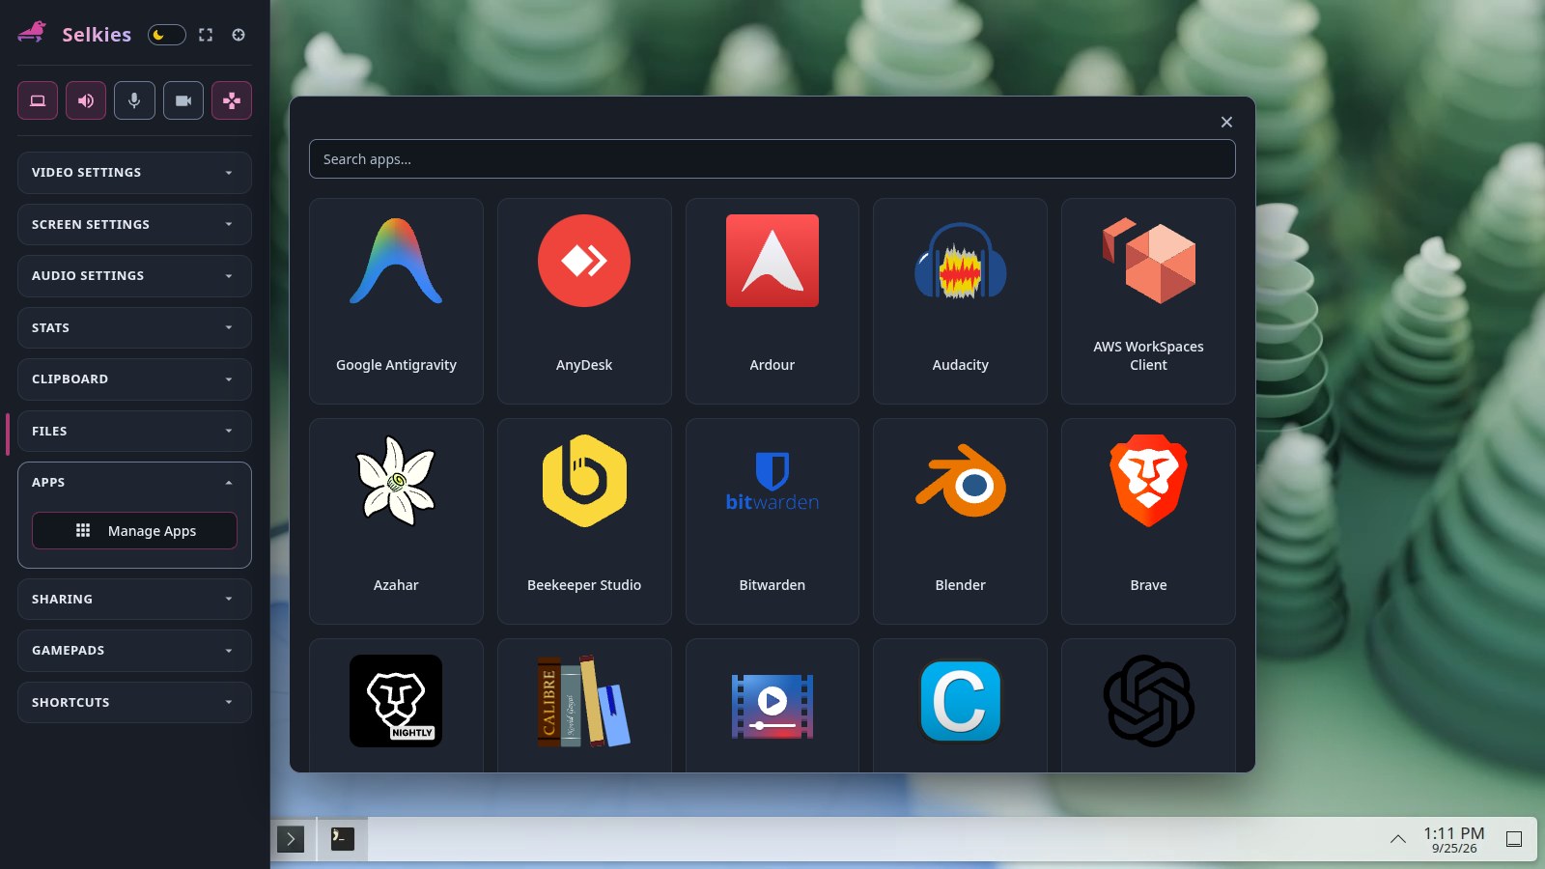The image size is (1545, 869).
Task: Click the Manage Apps button
Action: coord(134,531)
